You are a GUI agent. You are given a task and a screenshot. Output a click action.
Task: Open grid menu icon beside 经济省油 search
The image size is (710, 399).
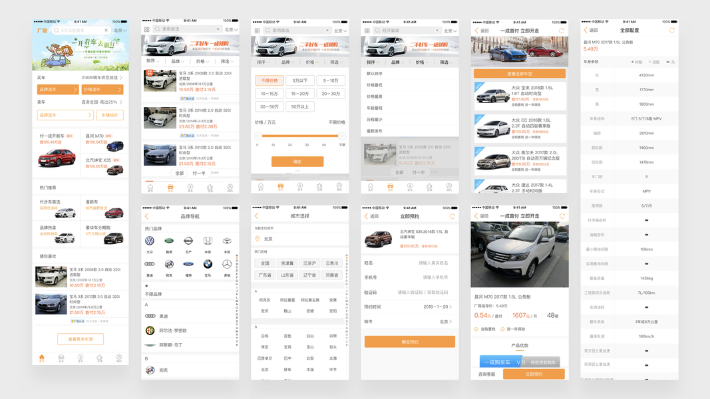point(367,31)
